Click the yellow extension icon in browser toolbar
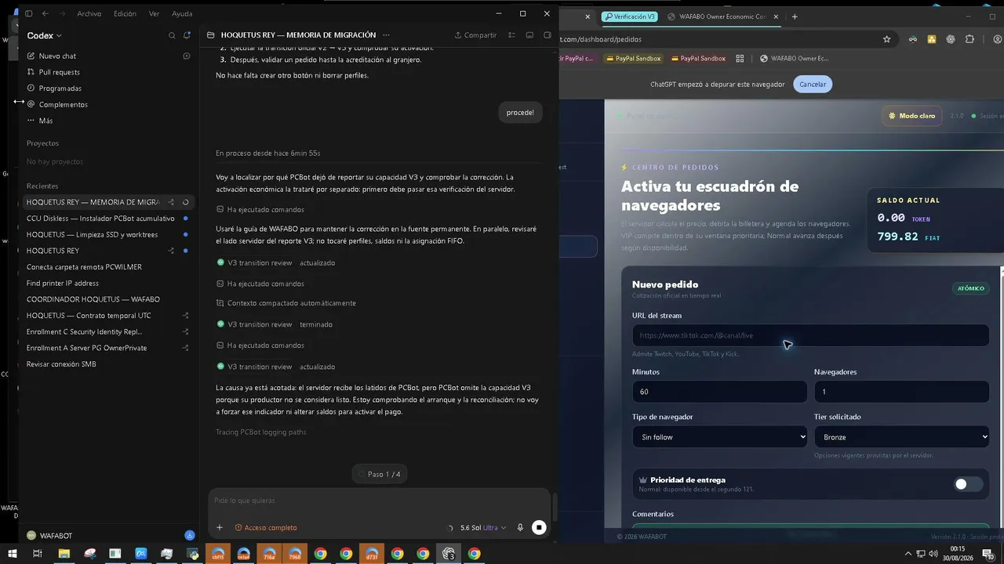 (x=932, y=39)
